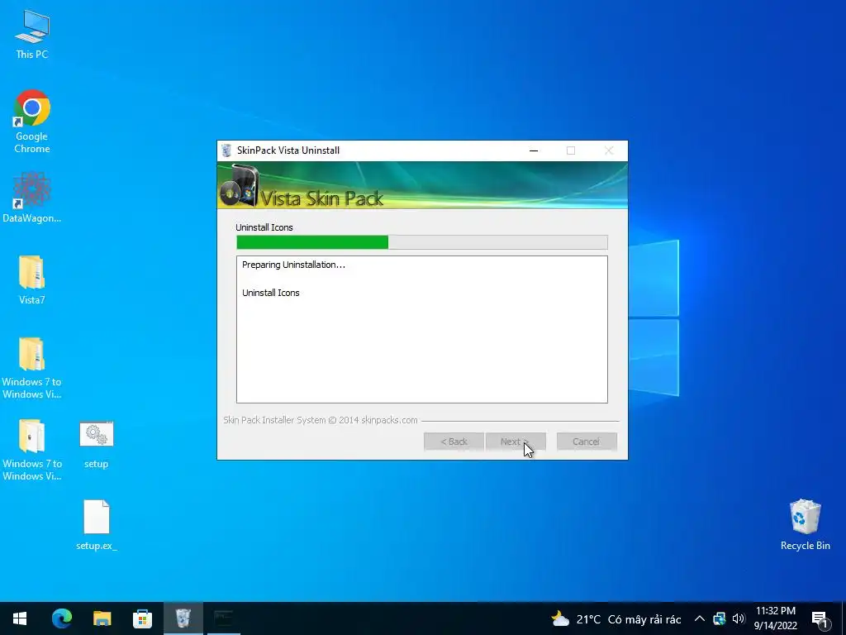Click the 'Có mây rải rác' weather text
846x635 pixels.
click(x=644, y=619)
